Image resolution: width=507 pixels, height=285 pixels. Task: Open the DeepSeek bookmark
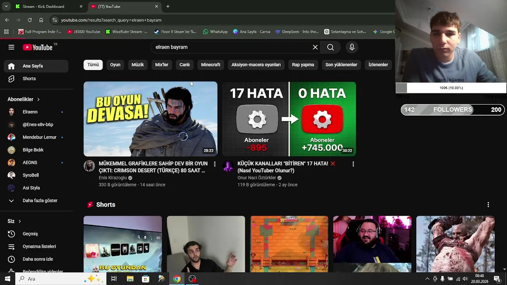(297, 32)
